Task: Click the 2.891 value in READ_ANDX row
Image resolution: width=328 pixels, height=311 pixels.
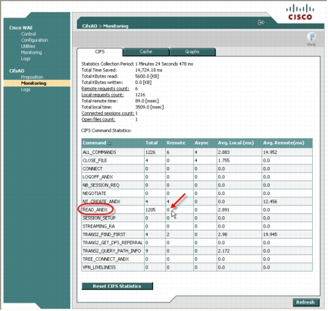Action: point(223,210)
